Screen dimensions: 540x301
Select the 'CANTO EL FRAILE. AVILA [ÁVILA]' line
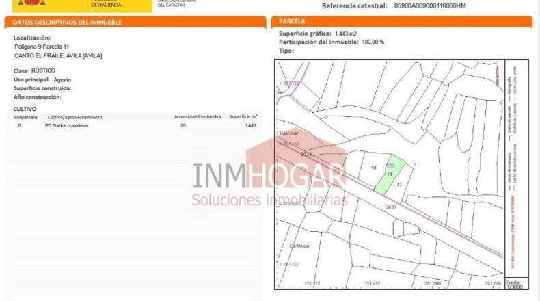coord(58,55)
